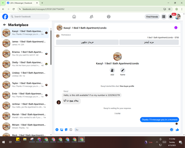185x148 pixels.
Task: Open Chrome profile icon in toolbar
Action: click(x=176, y=9)
